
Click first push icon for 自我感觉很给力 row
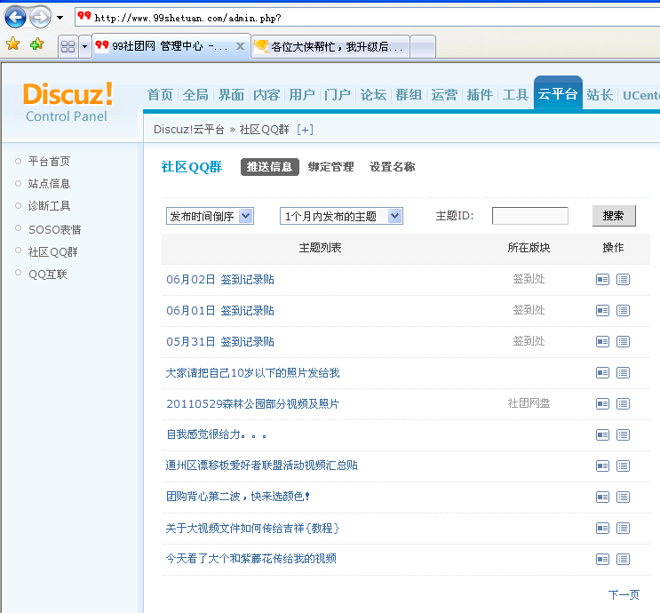click(603, 435)
